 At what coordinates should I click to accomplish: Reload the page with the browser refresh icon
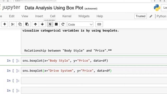4,1
